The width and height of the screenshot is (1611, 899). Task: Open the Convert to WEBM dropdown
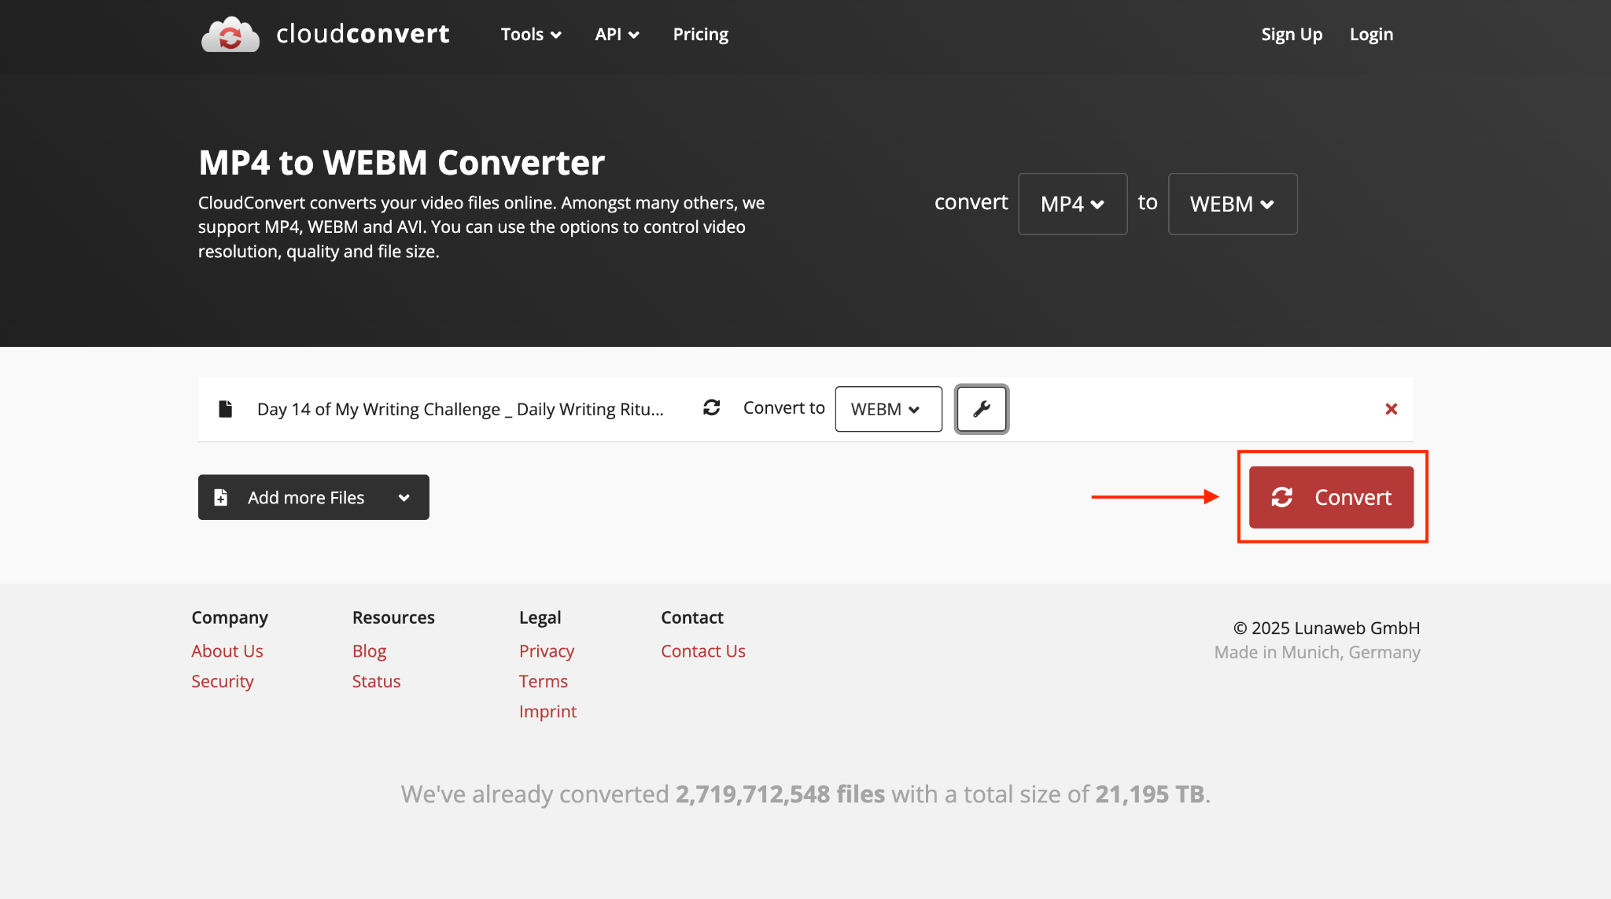[887, 409]
